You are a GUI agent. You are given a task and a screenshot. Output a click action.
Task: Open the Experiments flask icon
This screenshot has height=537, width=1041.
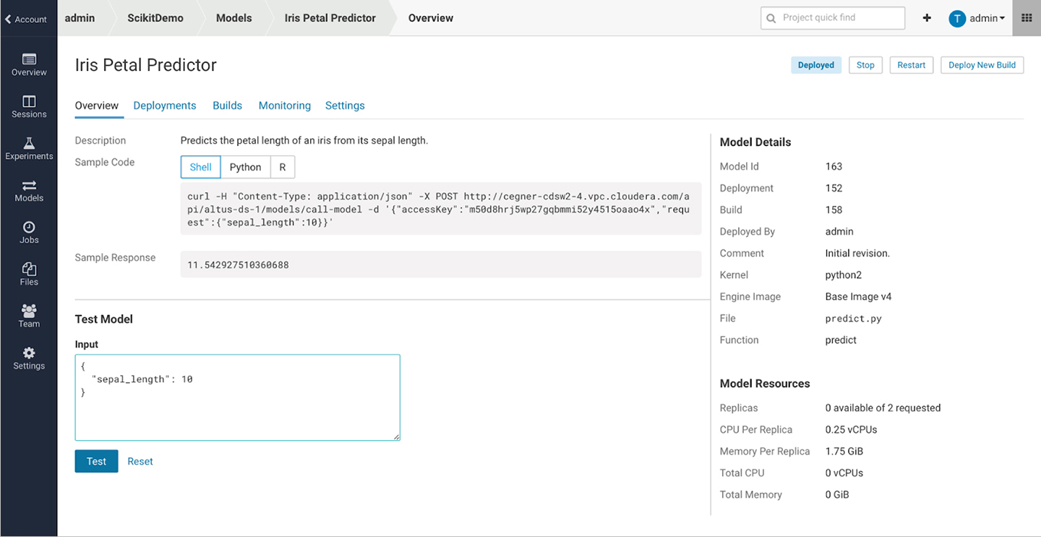click(x=29, y=142)
